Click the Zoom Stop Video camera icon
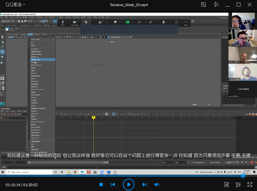 tap(75, 22)
